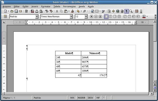
Task: Open the font size 12 dropdown
Action: tap(86, 16)
